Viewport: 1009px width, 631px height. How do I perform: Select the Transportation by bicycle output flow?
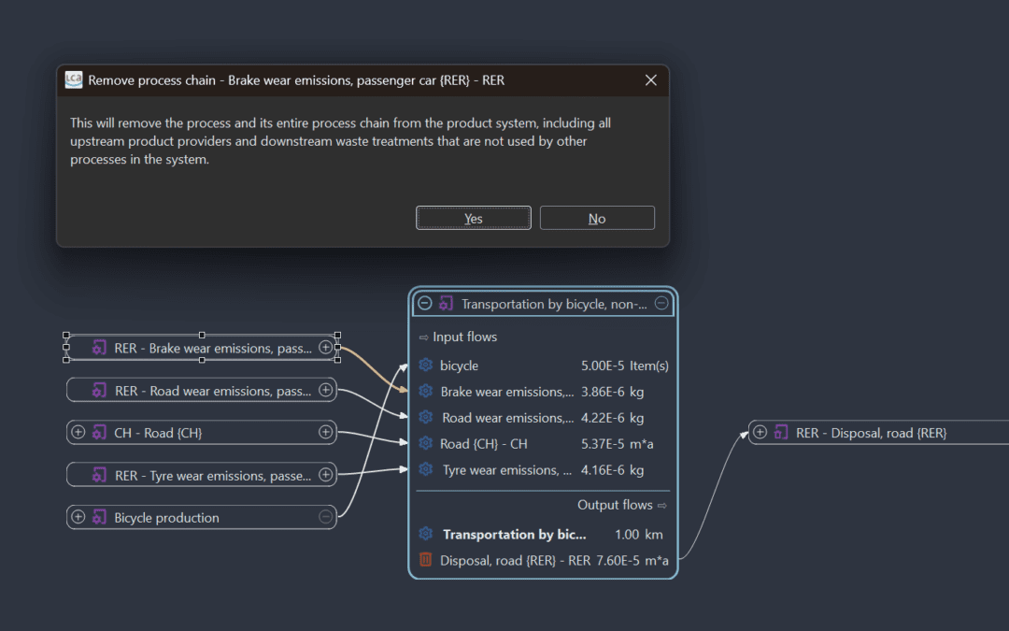click(x=515, y=535)
